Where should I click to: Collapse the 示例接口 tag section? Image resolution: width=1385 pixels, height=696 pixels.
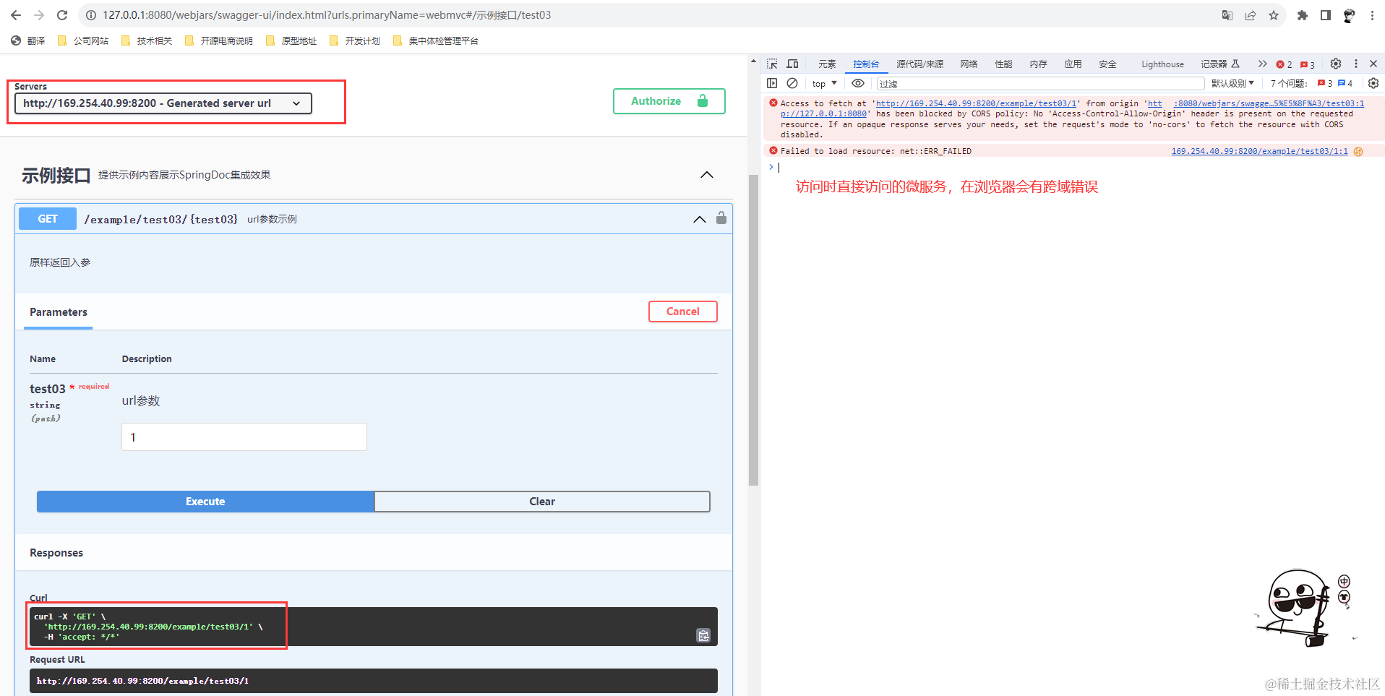coord(707,175)
